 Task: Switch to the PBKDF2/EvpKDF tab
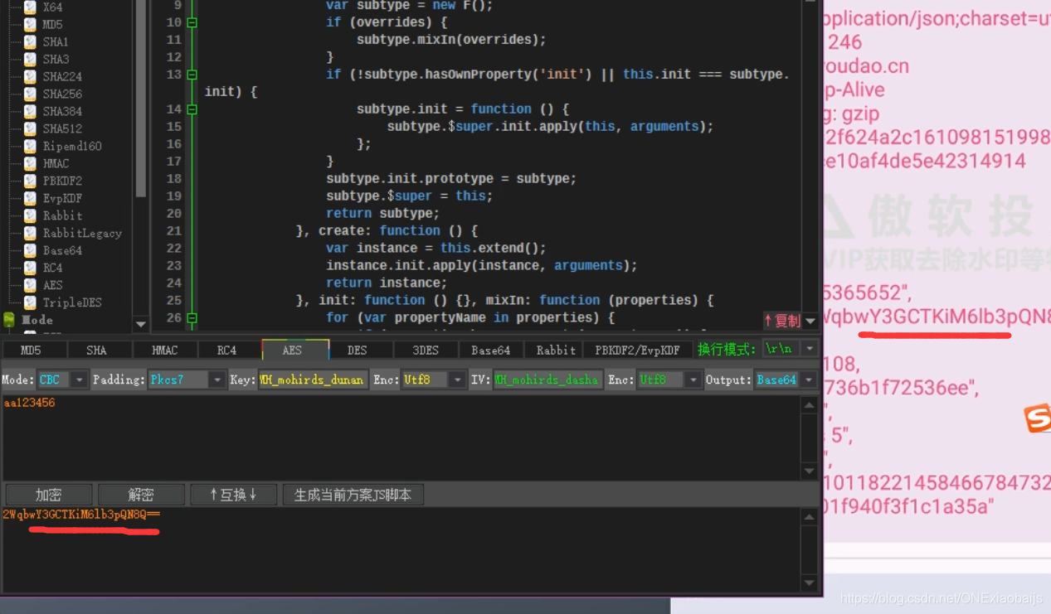pyautogui.click(x=637, y=351)
